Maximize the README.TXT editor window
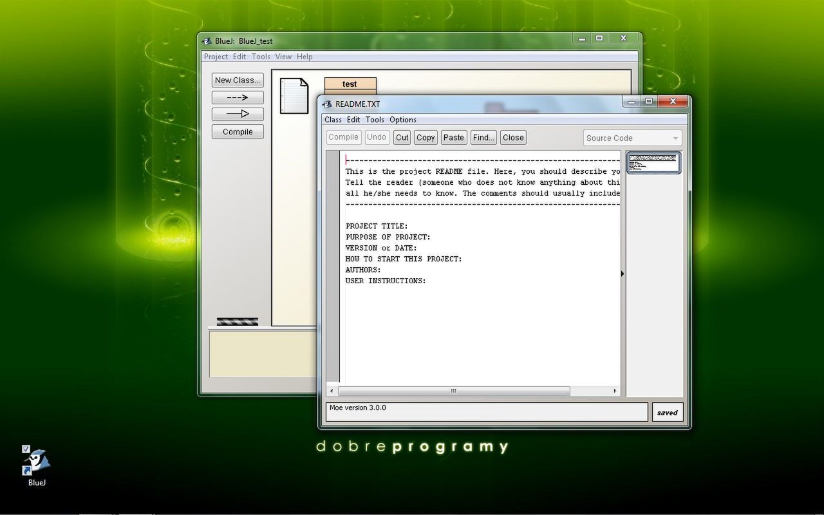The image size is (824, 515). pyautogui.click(x=648, y=101)
